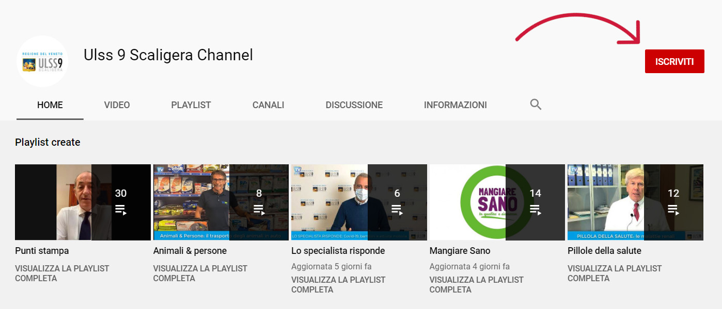Click playlist icon on Pillole della salute thumbnail
This screenshot has height=309, width=722.
(x=673, y=210)
